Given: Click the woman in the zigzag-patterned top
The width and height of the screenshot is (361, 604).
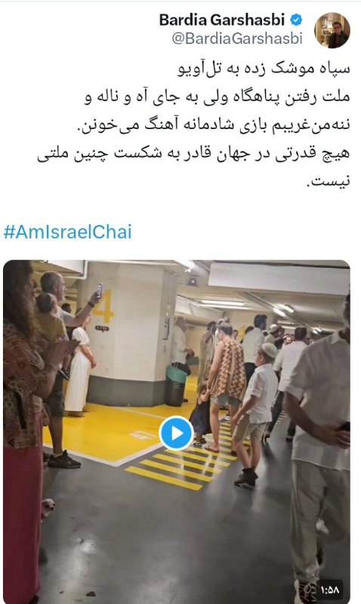Looking at the screenshot, I should pos(226,385).
